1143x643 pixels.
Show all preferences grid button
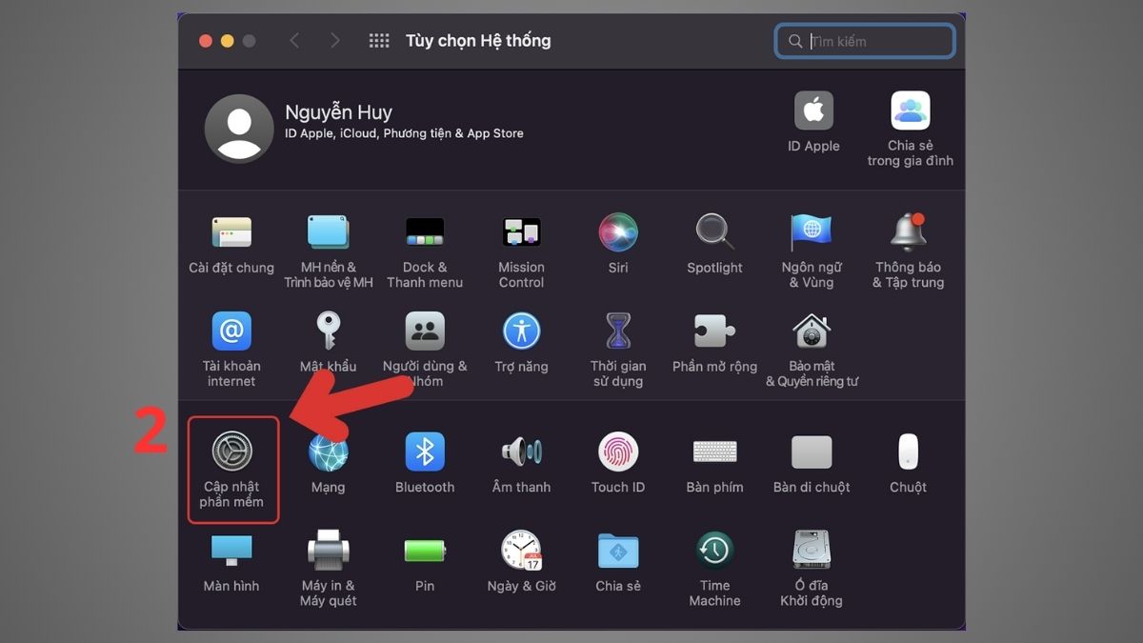pyautogui.click(x=379, y=41)
